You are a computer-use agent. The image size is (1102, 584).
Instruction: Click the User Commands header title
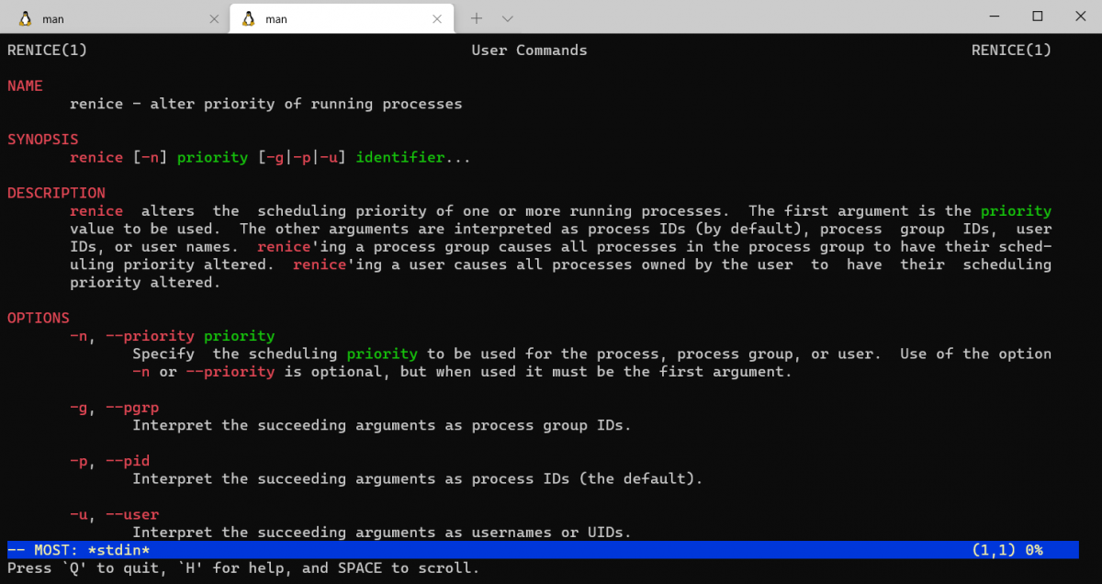point(529,50)
